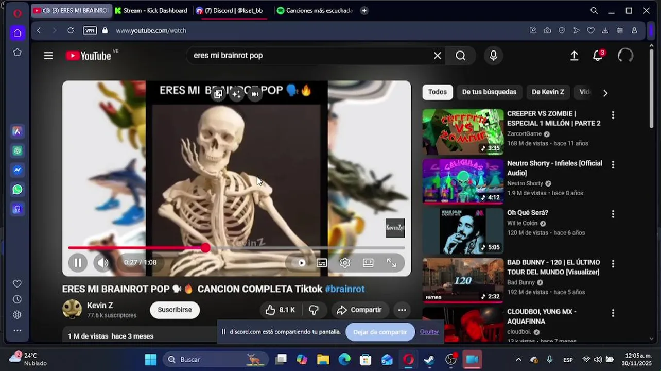
Task: Switch to Stream - Kick Dashboard tab
Action: click(151, 10)
